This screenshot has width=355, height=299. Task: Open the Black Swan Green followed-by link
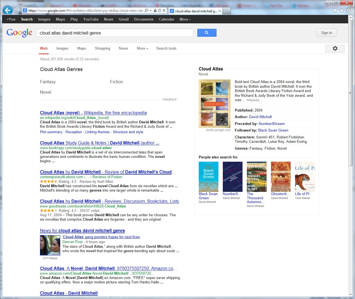click(x=273, y=130)
